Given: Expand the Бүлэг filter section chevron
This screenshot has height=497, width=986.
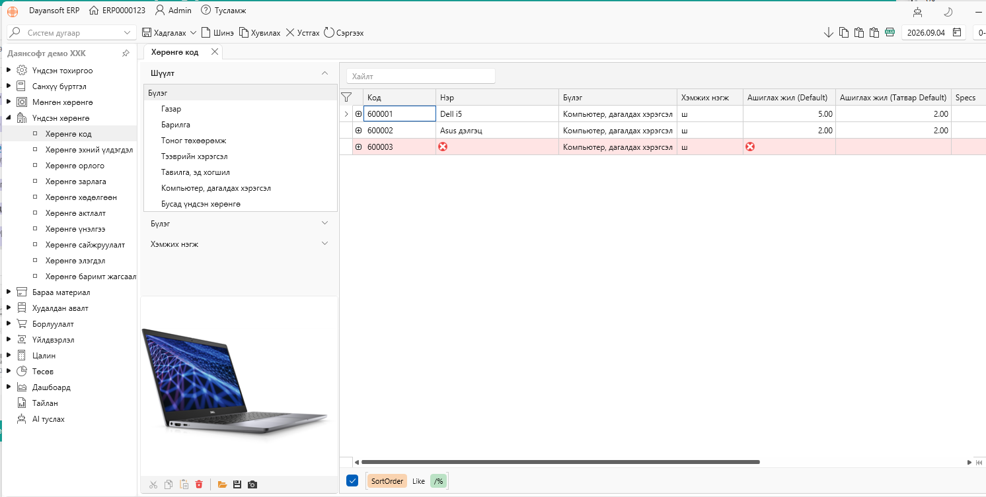Looking at the screenshot, I should point(324,223).
